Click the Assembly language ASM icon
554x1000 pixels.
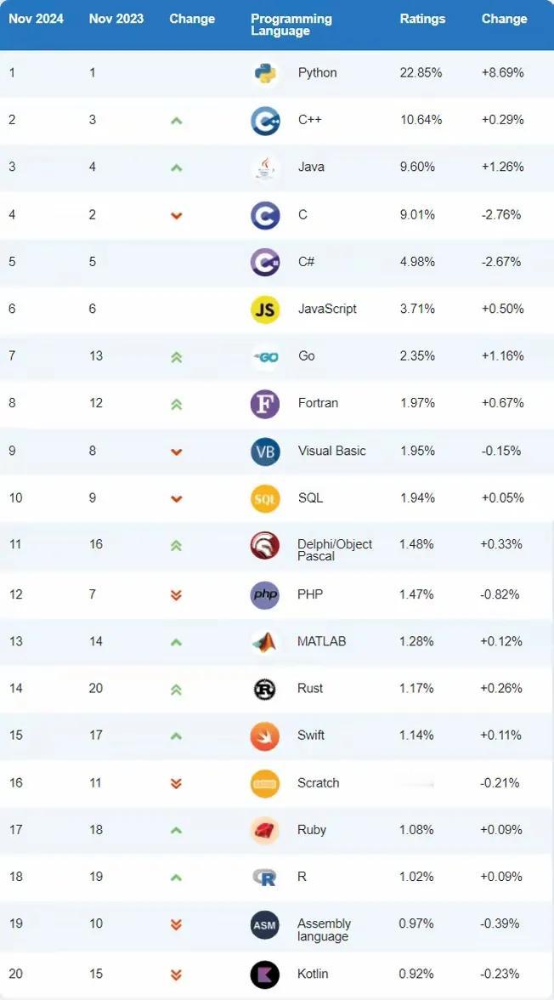265,925
